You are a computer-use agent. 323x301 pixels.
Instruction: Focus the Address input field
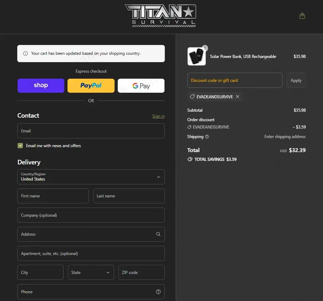(91, 234)
